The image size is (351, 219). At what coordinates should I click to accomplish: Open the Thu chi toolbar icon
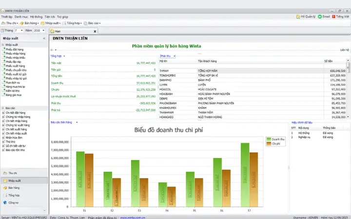pos(3,23)
